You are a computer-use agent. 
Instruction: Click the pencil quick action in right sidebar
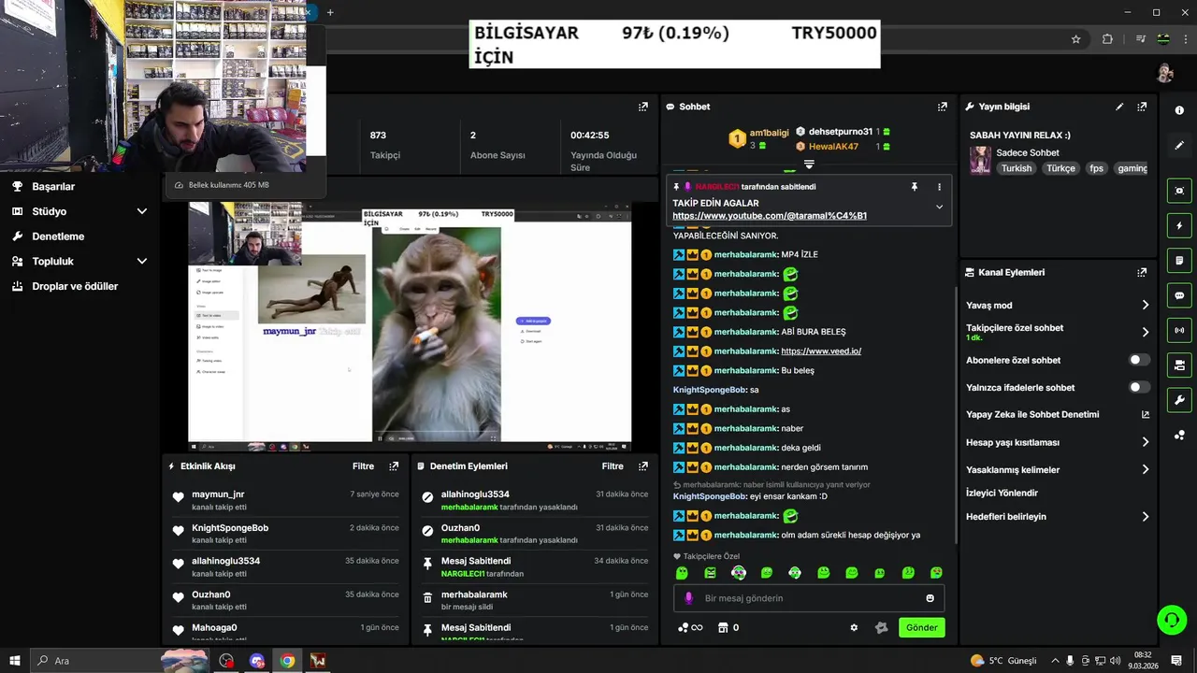(x=1178, y=145)
